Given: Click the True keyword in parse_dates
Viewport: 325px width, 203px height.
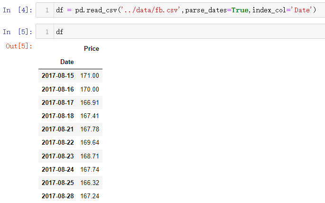Looking at the screenshot, I should click(240, 10).
